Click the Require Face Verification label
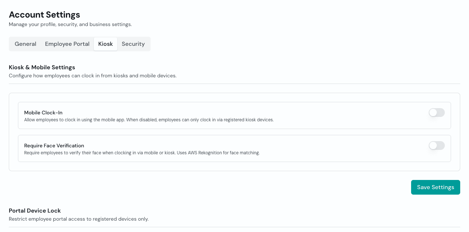This screenshot has height=232, width=469. click(54, 146)
